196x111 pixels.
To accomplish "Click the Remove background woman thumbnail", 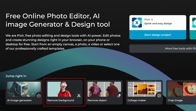I will [x=64, y=89].
